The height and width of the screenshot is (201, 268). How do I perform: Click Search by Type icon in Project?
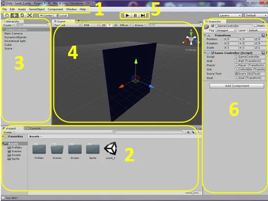click(x=188, y=132)
